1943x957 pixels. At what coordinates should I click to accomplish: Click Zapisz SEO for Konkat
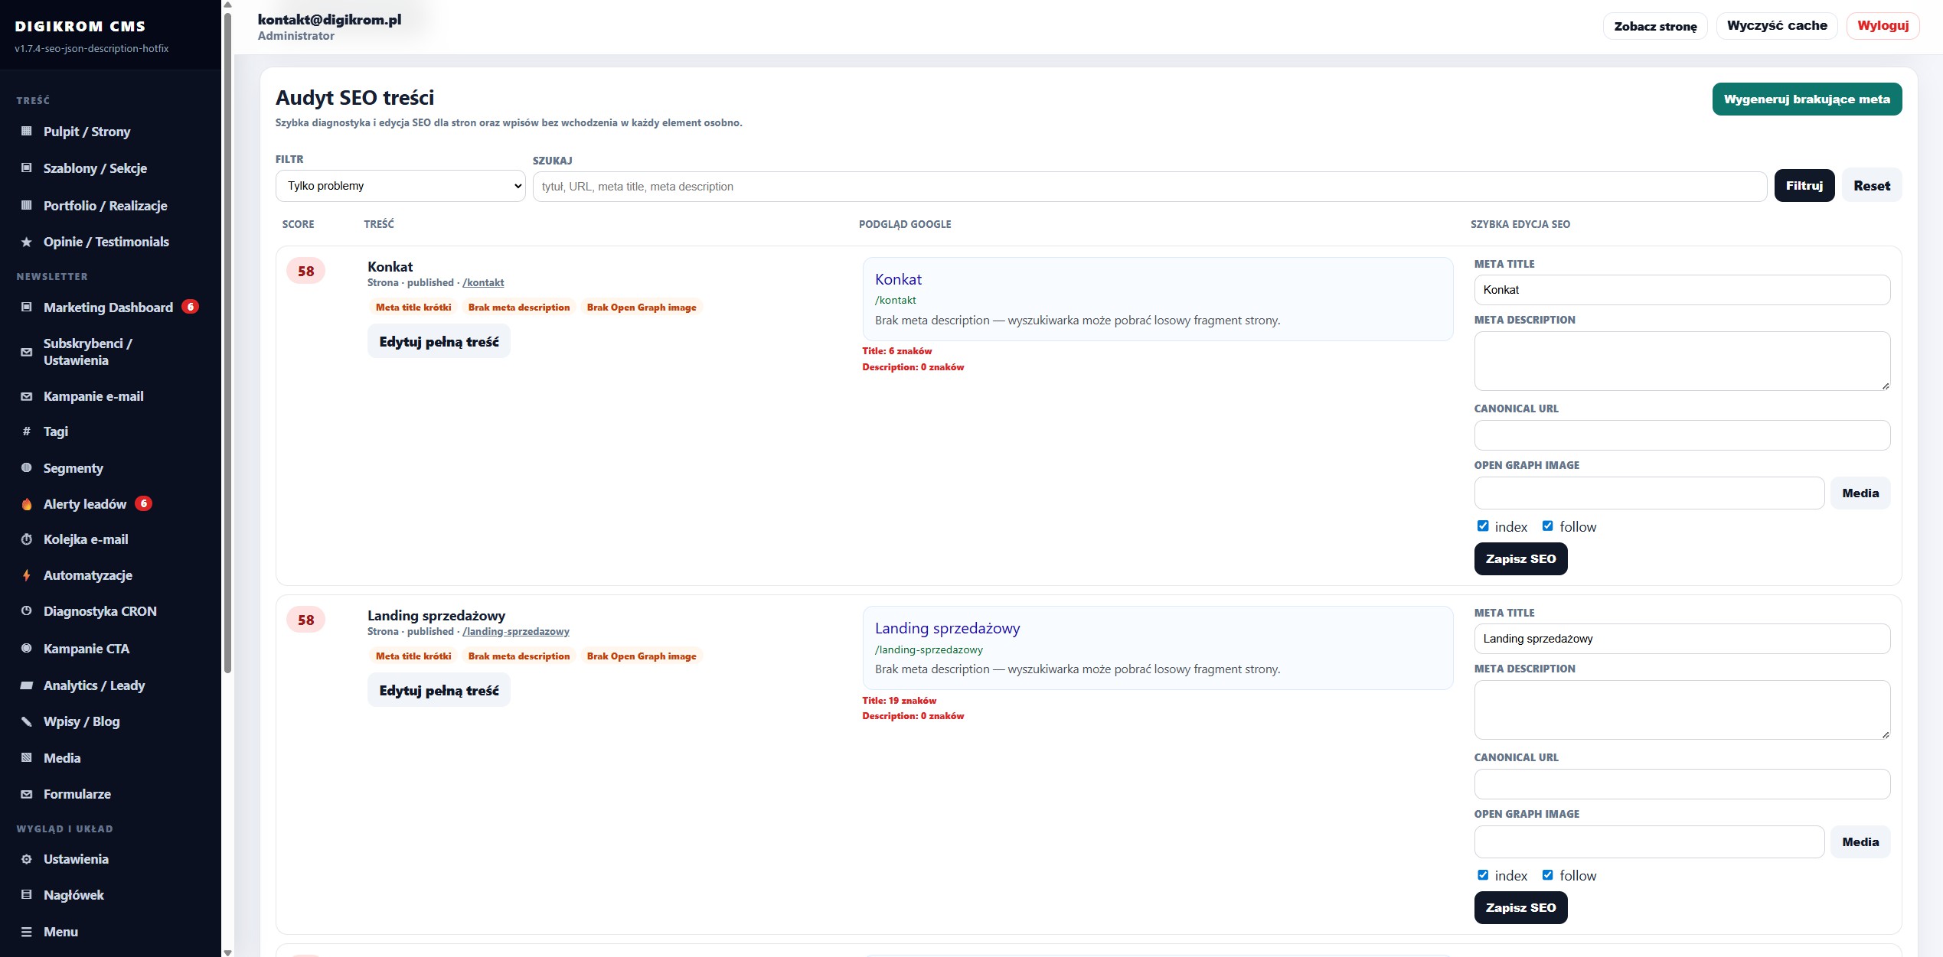[1520, 559]
